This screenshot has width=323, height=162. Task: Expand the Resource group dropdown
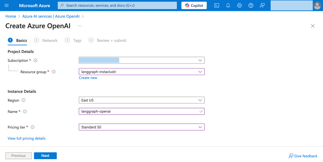point(142,72)
